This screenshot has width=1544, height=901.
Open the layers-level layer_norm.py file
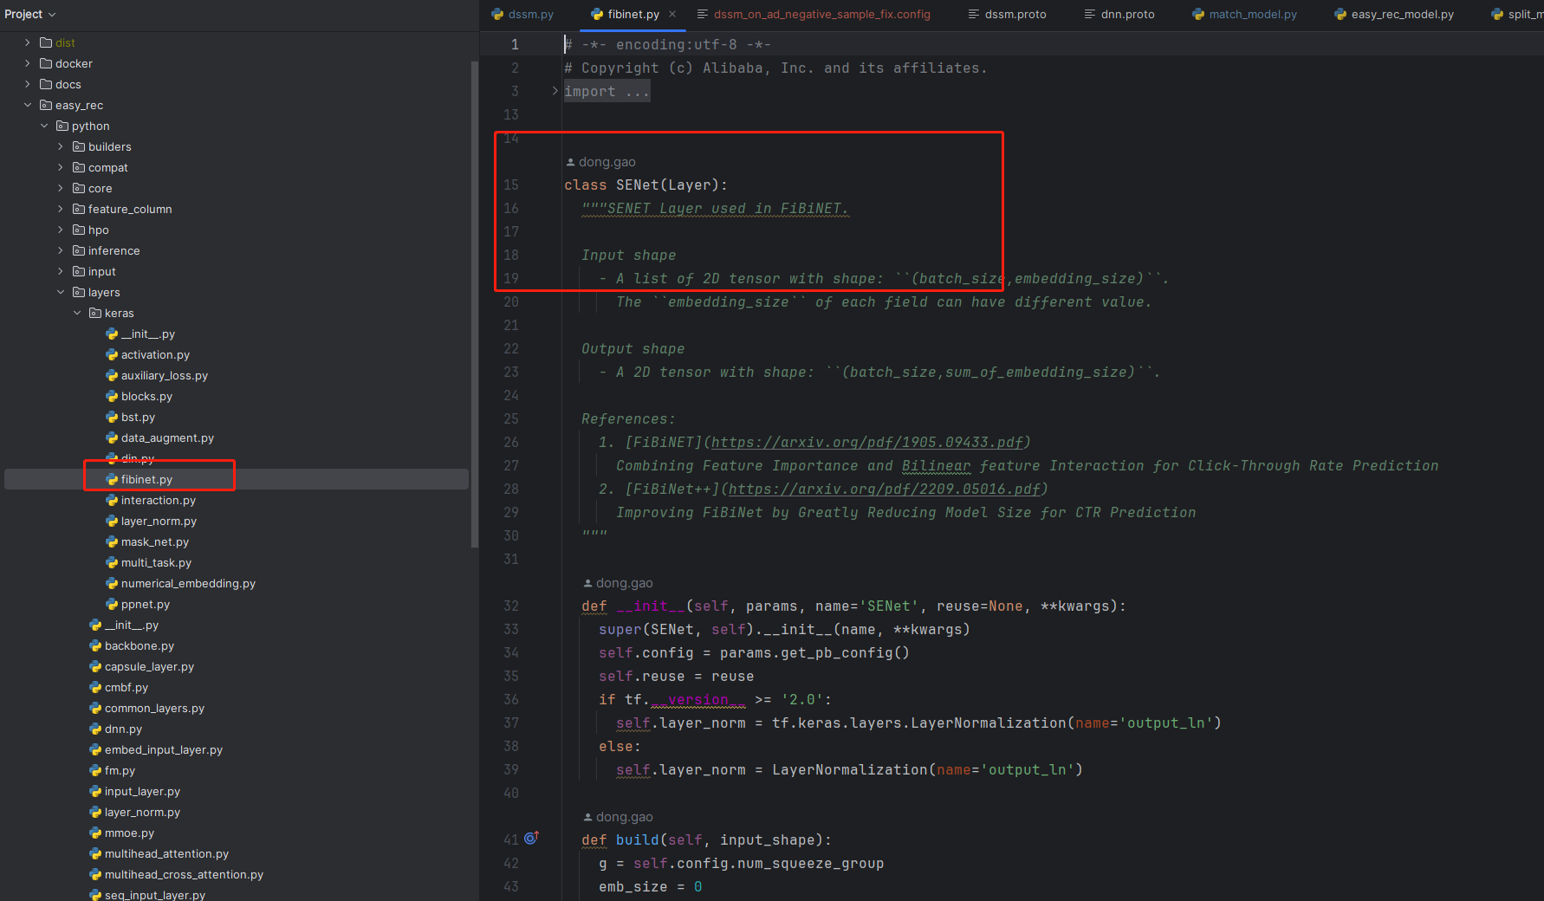(x=142, y=812)
